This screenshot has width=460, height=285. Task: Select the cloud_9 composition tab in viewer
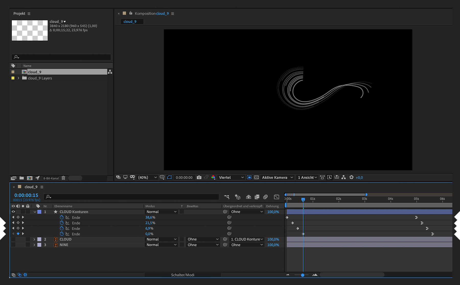pyautogui.click(x=130, y=22)
